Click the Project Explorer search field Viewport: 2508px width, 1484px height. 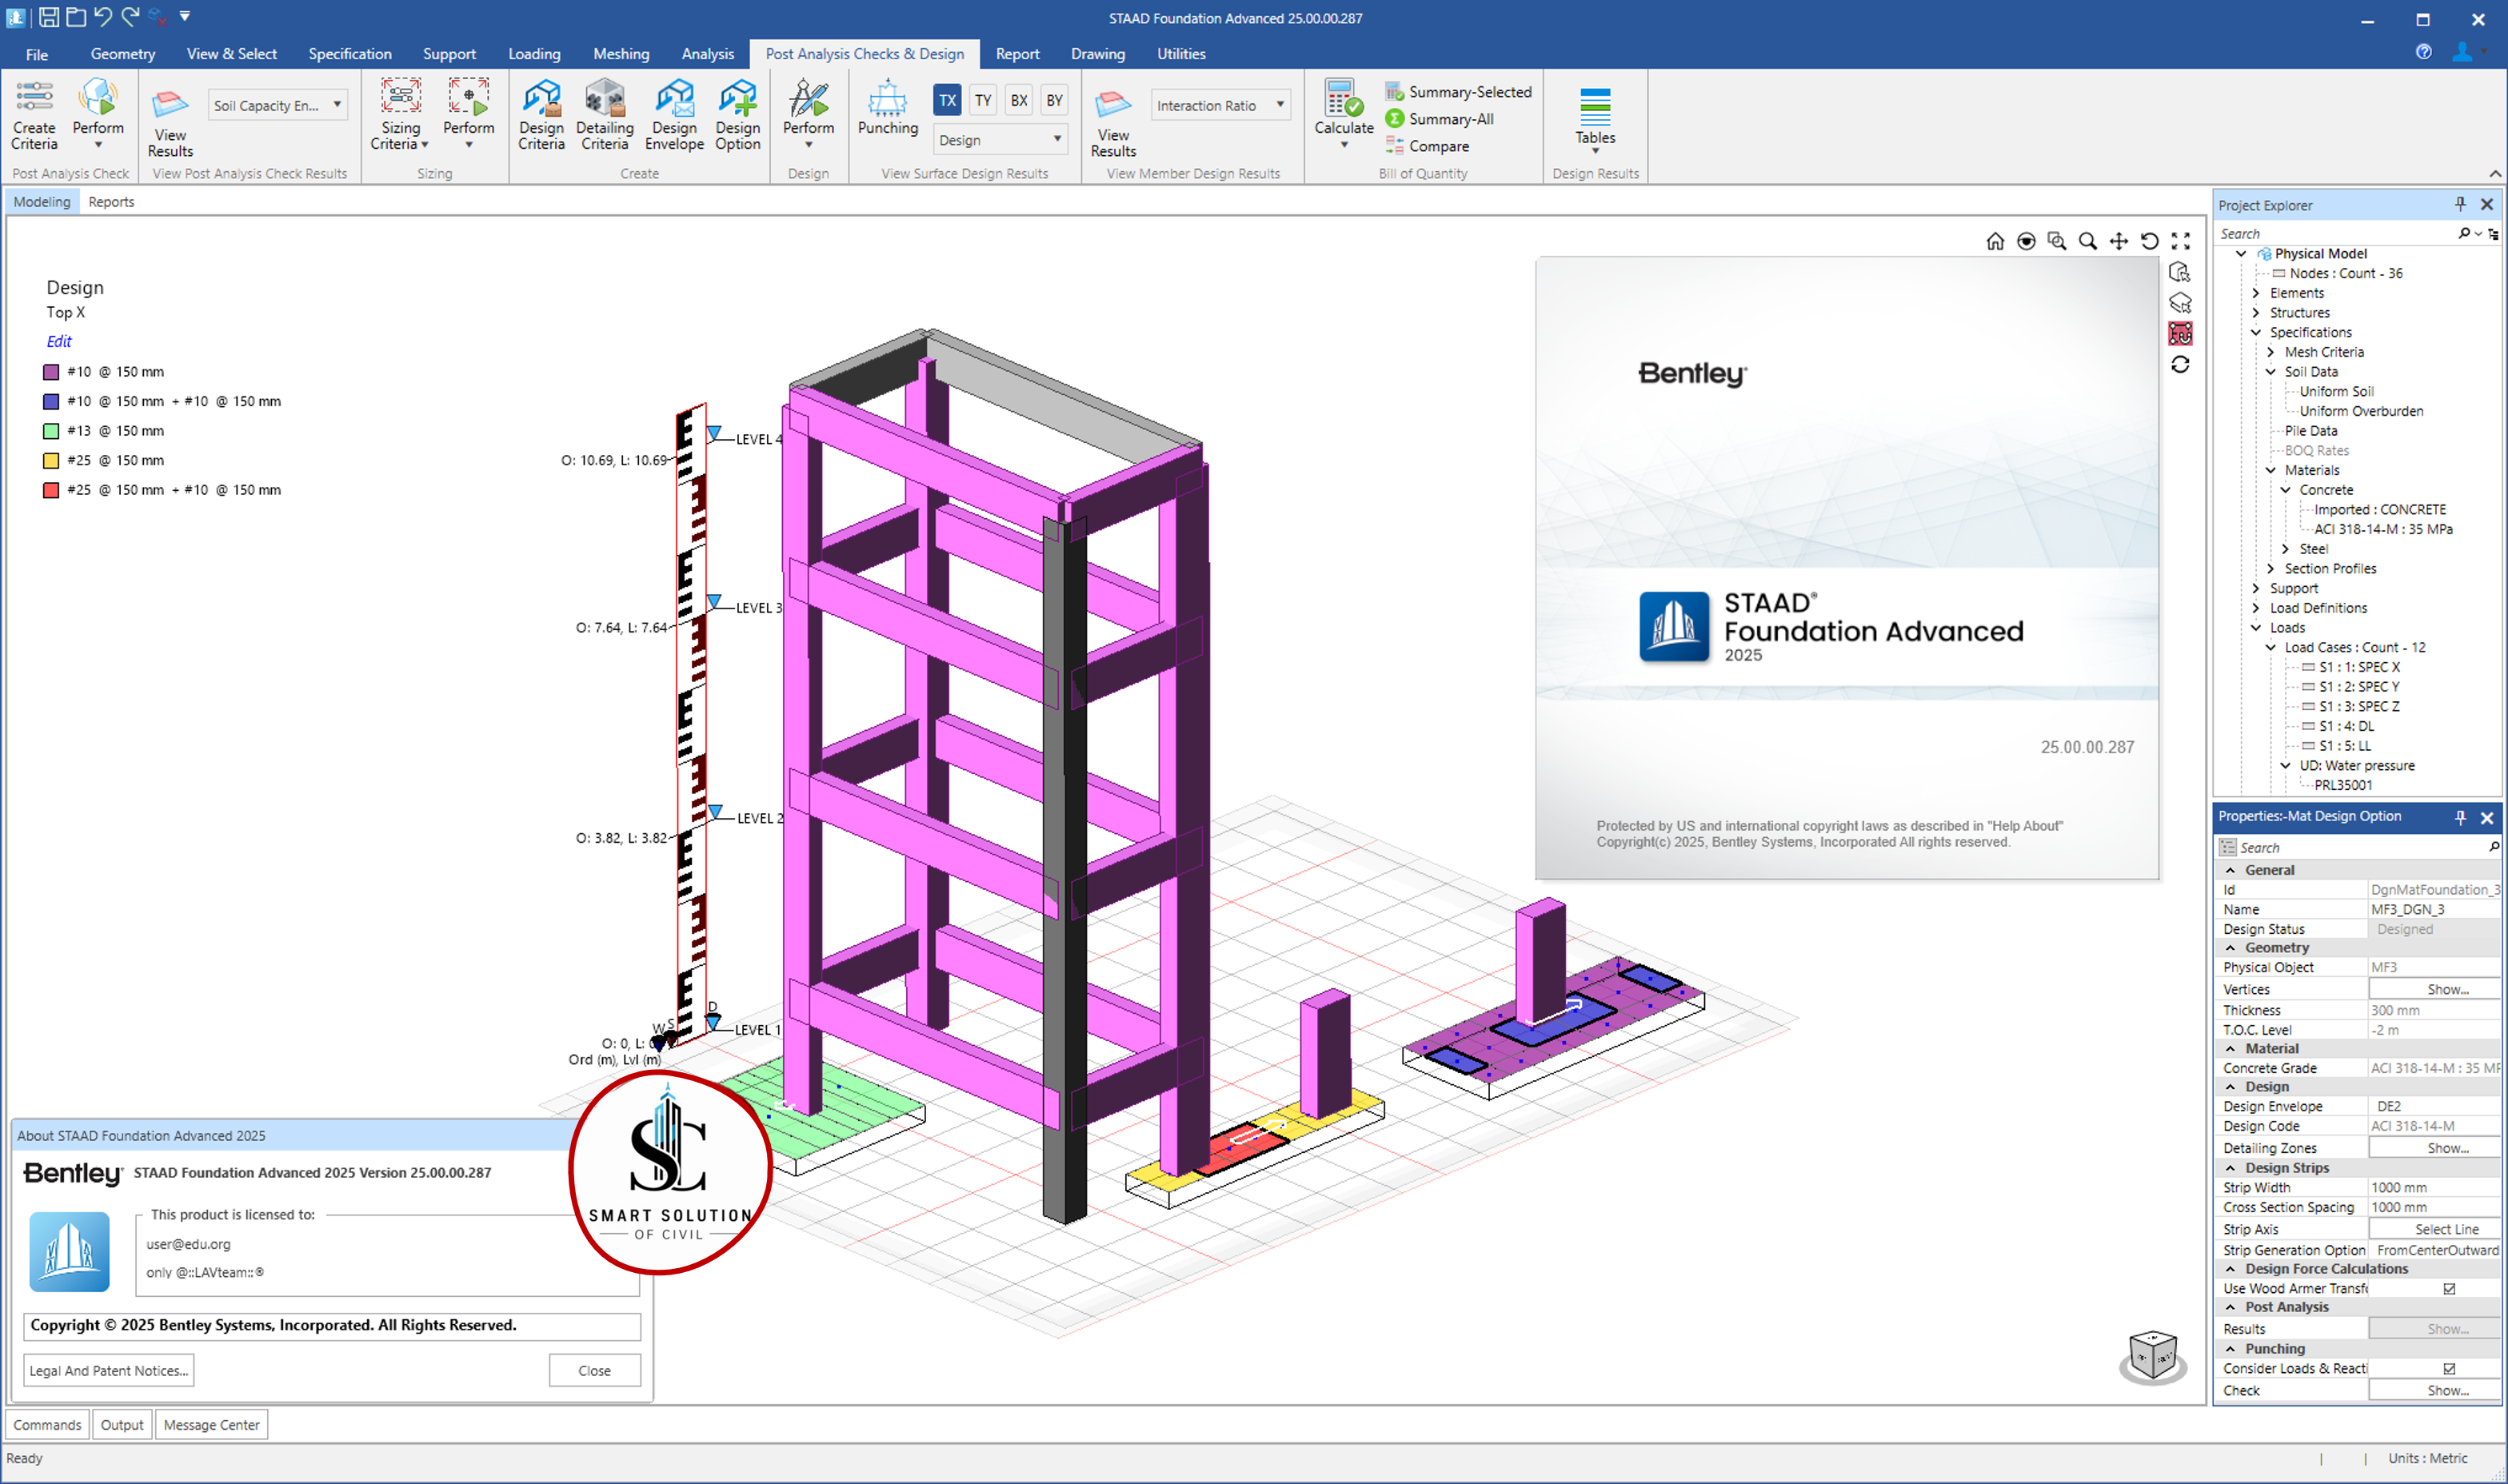(2335, 234)
